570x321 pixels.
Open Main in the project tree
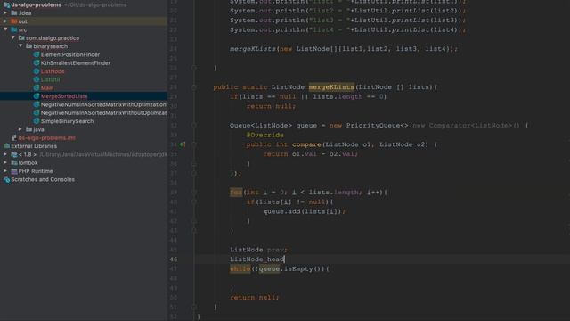[x=47, y=87]
